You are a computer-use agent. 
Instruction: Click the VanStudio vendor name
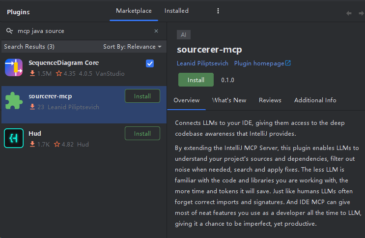point(110,74)
